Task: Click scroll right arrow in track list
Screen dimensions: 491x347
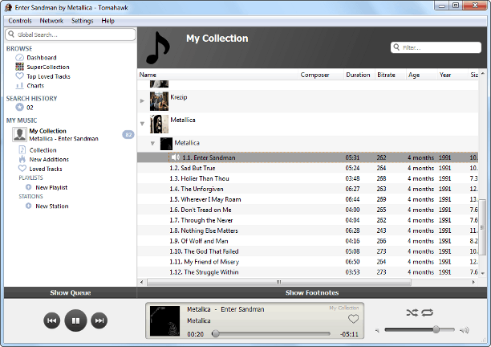Action: [x=473, y=282]
